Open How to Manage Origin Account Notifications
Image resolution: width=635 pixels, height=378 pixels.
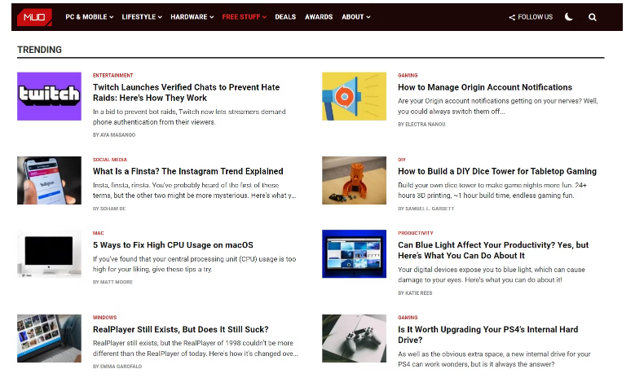[485, 87]
